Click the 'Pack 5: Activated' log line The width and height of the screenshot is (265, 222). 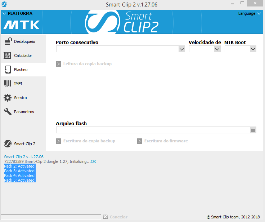coord(19,180)
